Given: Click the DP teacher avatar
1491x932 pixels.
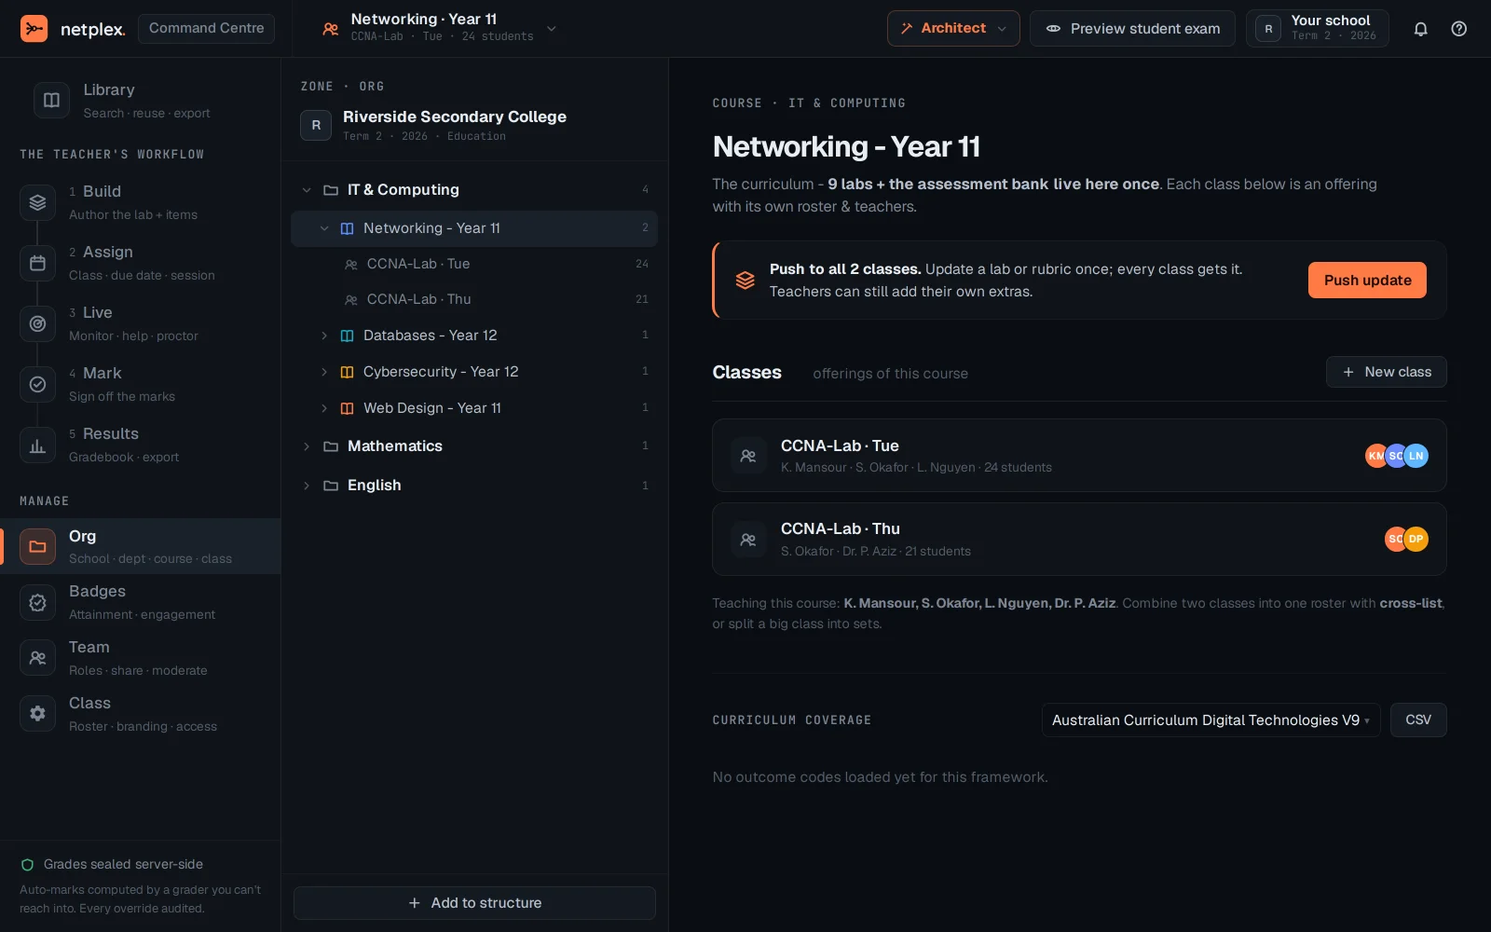Looking at the screenshot, I should 1416,539.
